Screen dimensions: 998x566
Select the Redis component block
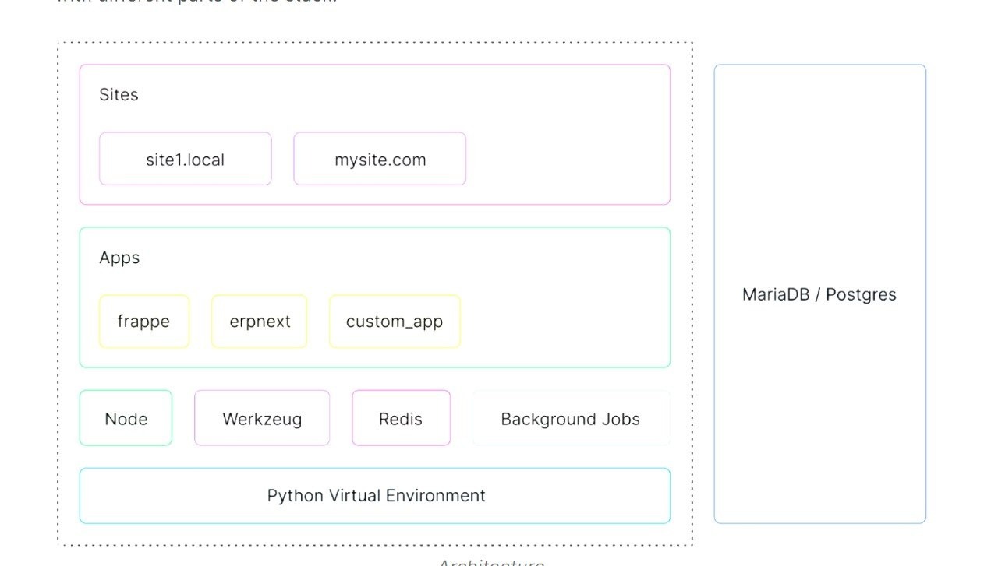click(401, 418)
